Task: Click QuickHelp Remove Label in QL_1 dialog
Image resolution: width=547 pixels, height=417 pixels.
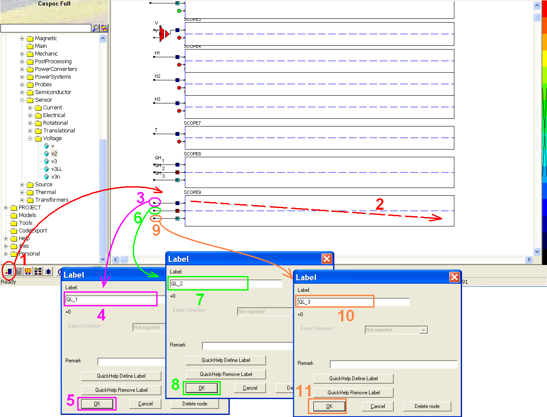Action: pyautogui.click(x=121, y=390)
